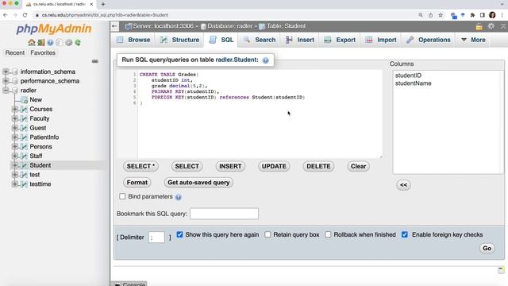Click the Delimiter input field
508x286 pixels.
pos(156,238)
